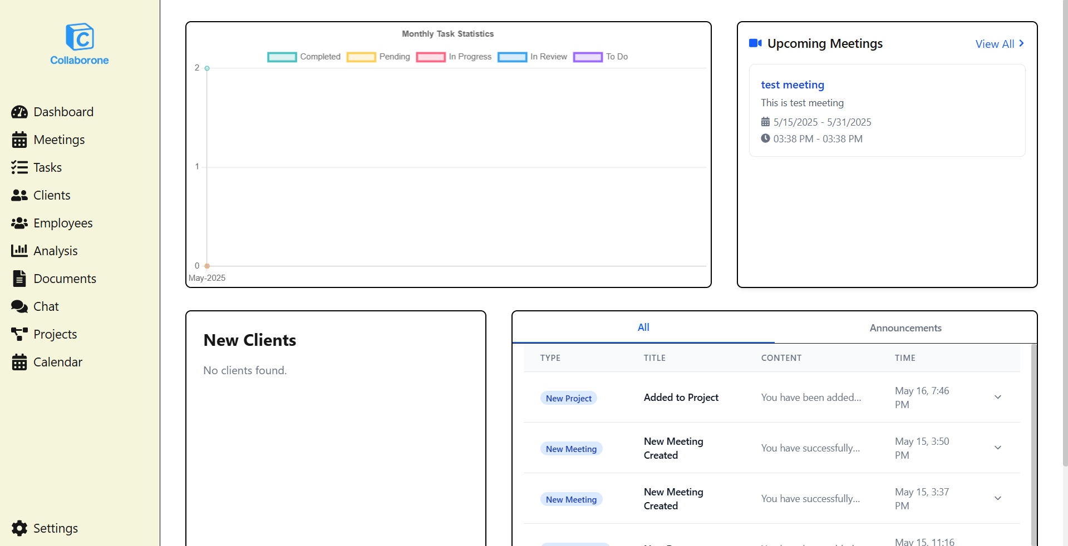This screenshot has width=1068, height=546.
Task: Toggle To Do series in legend
Action: click(x=601, y=57)
